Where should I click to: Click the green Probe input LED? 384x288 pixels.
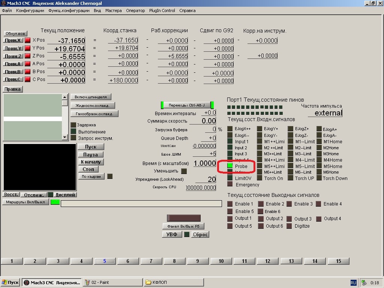[230, 166]
